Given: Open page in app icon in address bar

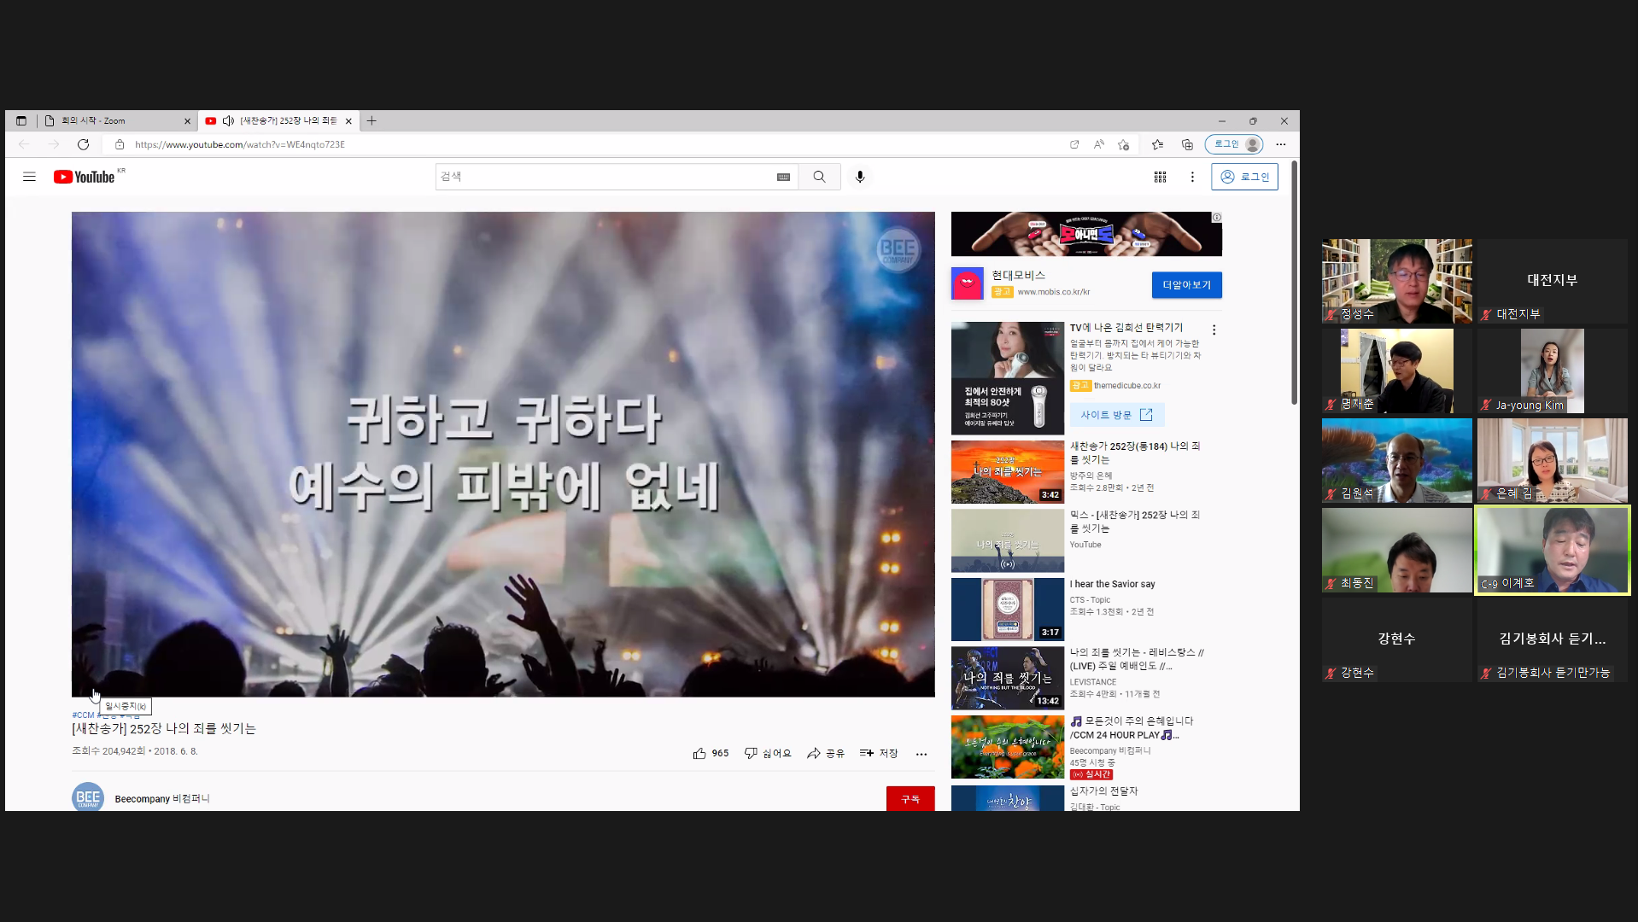Looking at the screenshot, I should (x=1074, y=144).
